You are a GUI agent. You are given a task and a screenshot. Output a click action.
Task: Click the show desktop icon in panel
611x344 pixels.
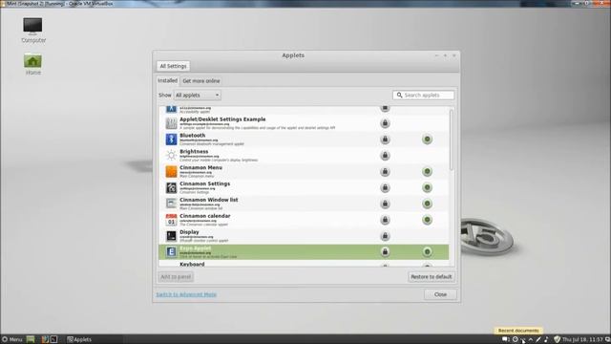point(31,339)
